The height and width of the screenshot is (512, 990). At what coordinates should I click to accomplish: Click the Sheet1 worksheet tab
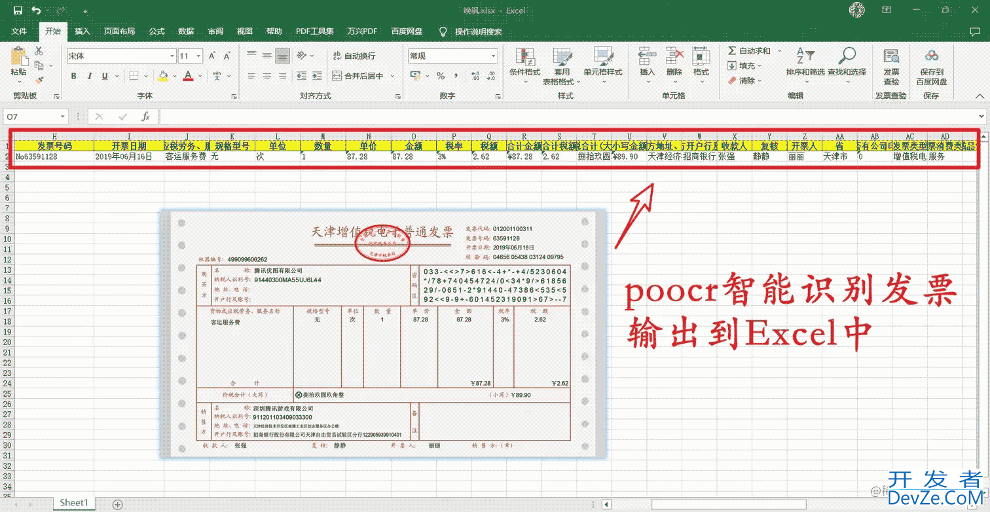tap(73, 503)
